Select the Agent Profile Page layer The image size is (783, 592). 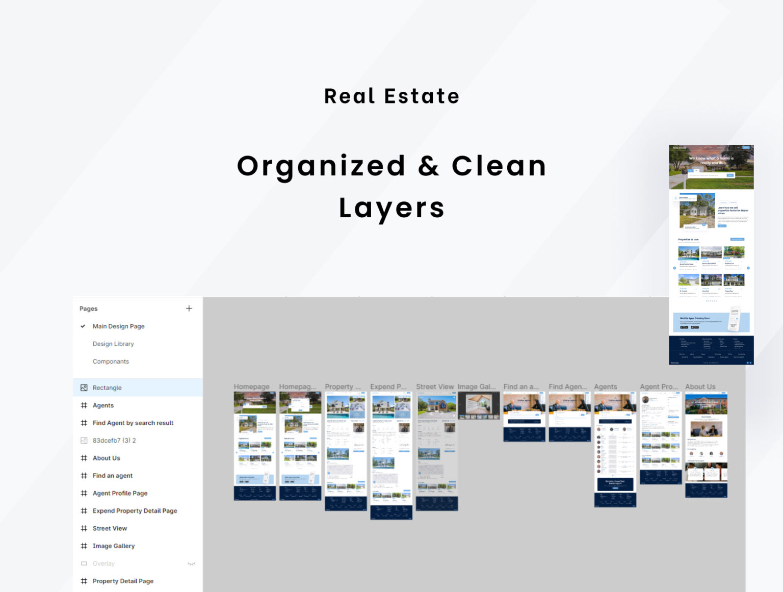pyautogui.click(x=120, y=493)
